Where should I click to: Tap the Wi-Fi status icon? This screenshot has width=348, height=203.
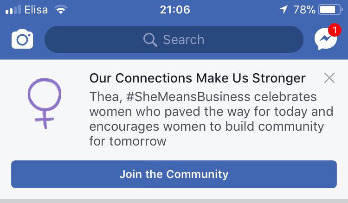pos(61,10)
